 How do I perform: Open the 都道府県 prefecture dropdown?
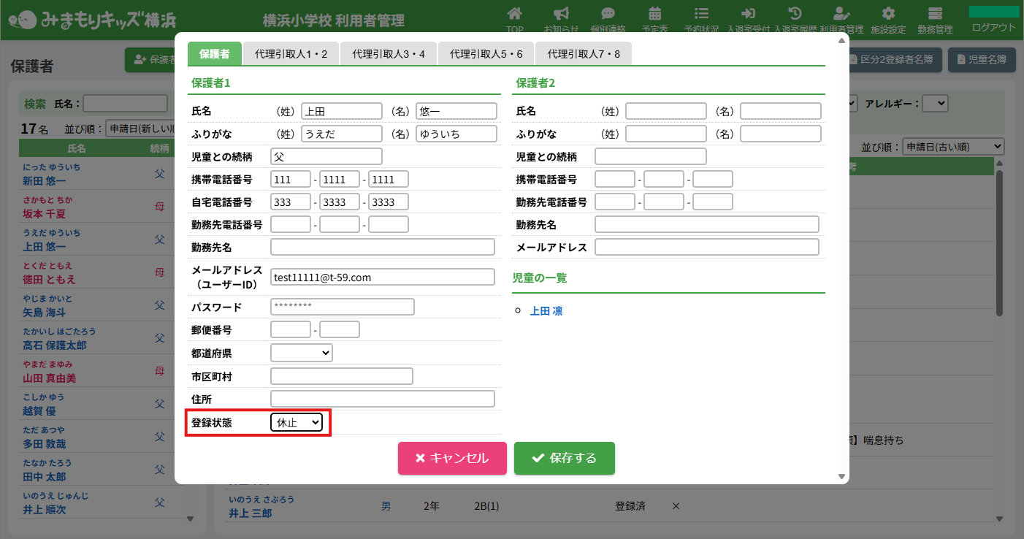pyautogui.click(x=301, y=353)
